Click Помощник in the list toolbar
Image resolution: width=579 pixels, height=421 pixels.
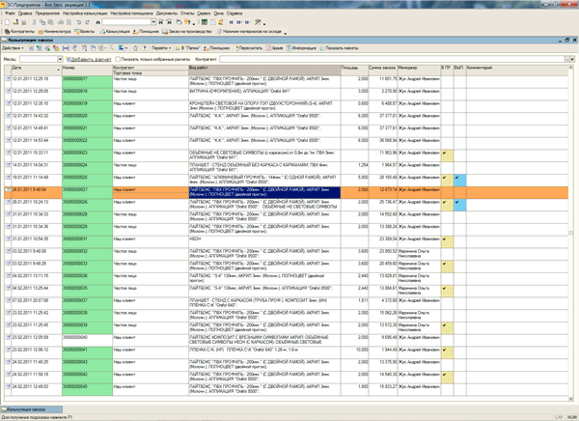point(216,48)
